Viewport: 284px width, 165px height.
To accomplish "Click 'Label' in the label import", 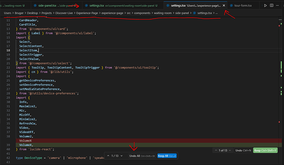I will (x=36, y=33).
